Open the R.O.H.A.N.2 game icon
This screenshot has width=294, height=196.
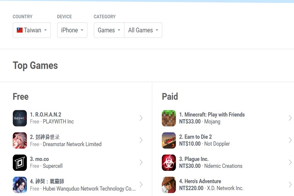(20, 118)
